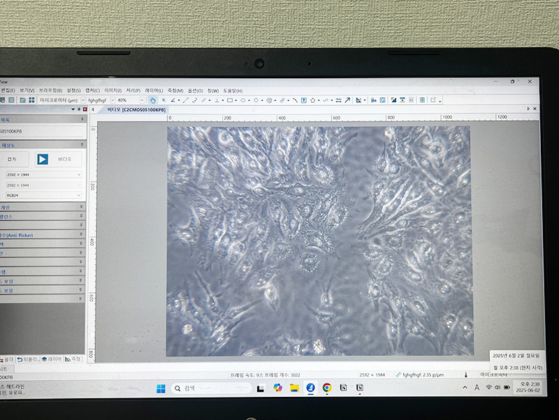This screenshot has height=420, width=559.
Task: Choose the ellipse measurement tool
Action: click(x=243, y=100)
